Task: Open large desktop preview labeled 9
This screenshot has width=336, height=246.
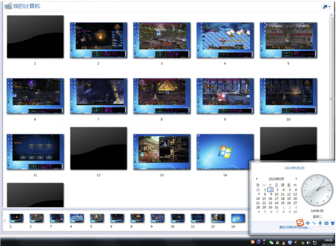Action: tap(225, 96)
